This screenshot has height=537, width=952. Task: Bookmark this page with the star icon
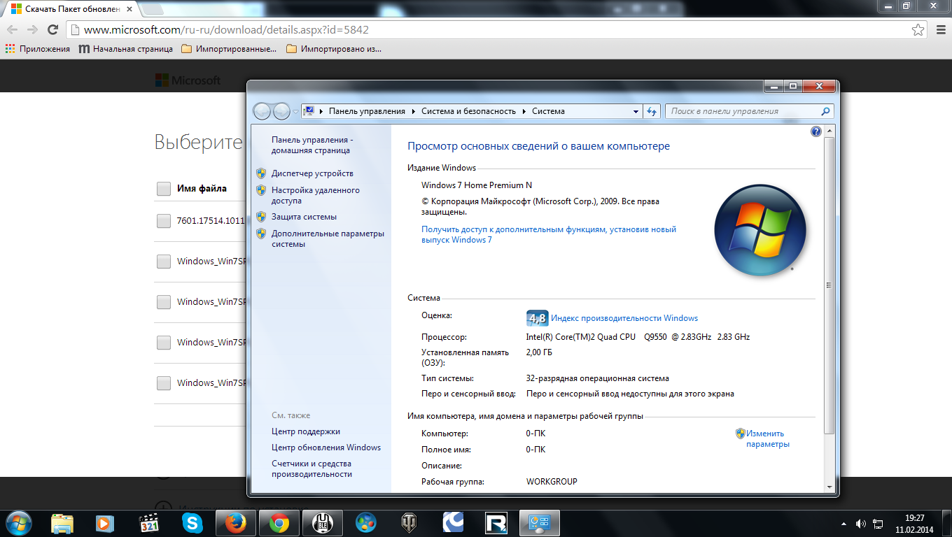click(x=918, y=29)
